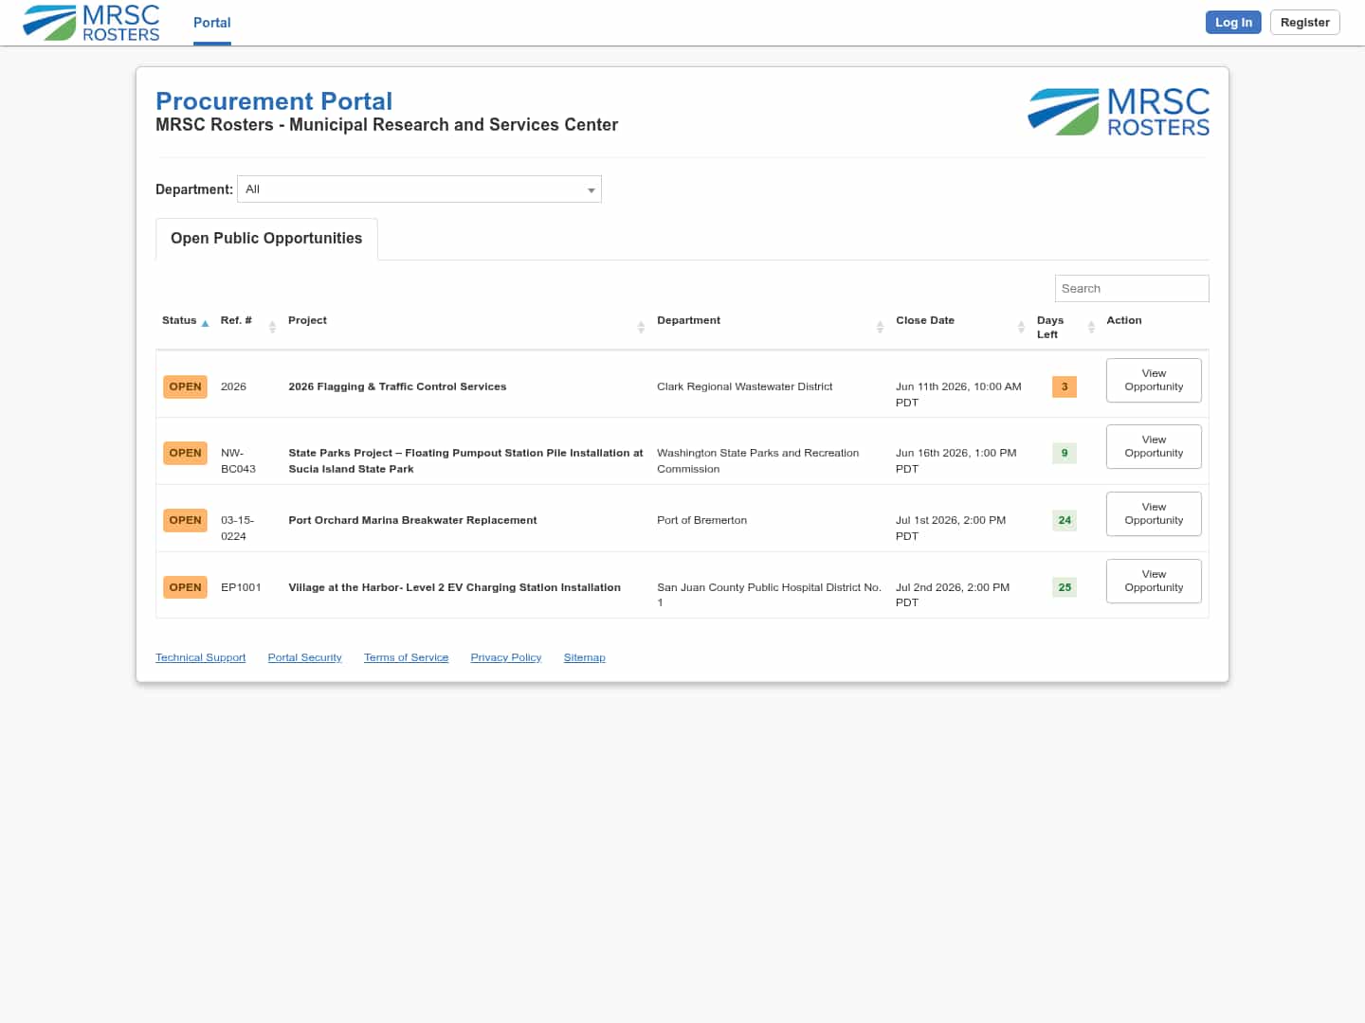The height and width of the screenshot is (1023, 1365).
Task: Click Clark Regional Wastewater District cell
Action: pos(744,386)
